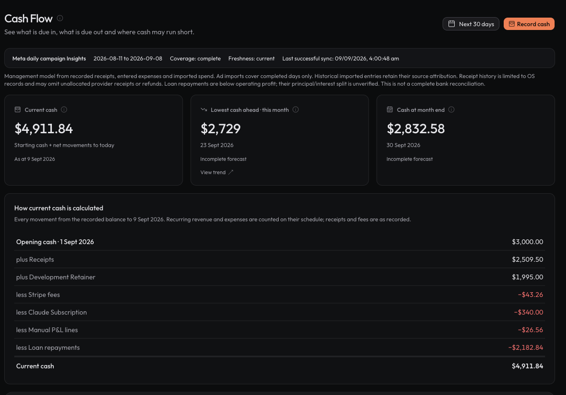The height and width of the screenshot is (395, 566).
Task: Click the Meta daily campaign Insights label
Action: click(x=49, y=59)
